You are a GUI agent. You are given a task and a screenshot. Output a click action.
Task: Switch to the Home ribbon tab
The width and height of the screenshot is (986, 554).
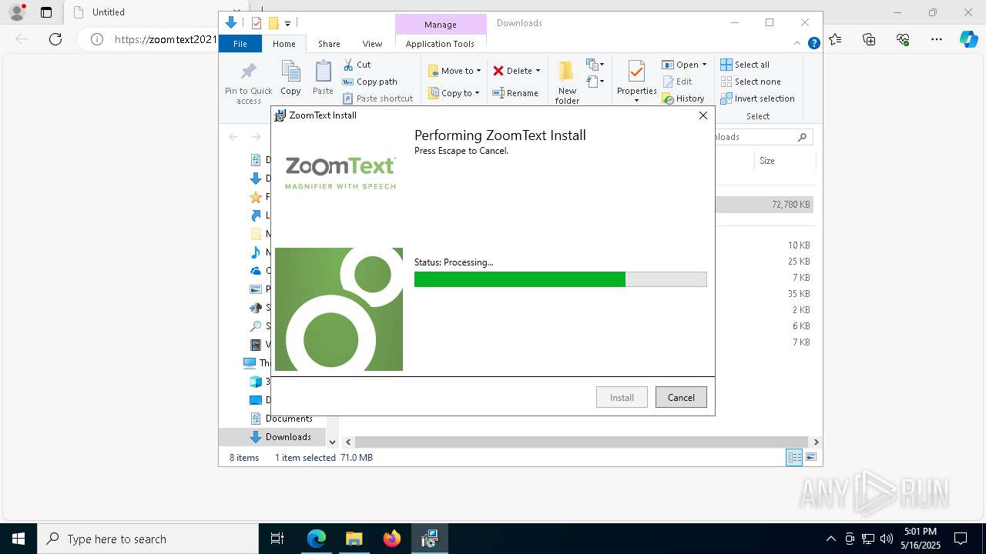pos(283,44)
